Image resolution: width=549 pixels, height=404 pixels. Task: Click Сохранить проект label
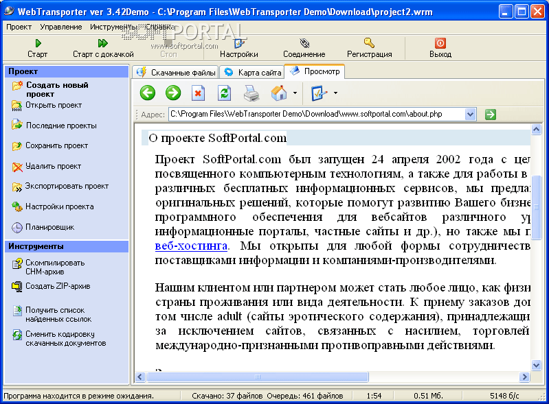(57, 145)
